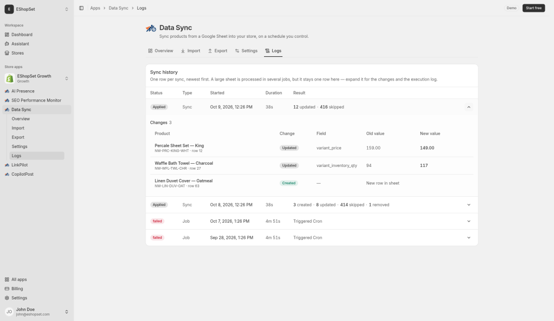554x321 pixels.
Task: Open the EShopSet Growth store selector
Action: coord(37,78)
